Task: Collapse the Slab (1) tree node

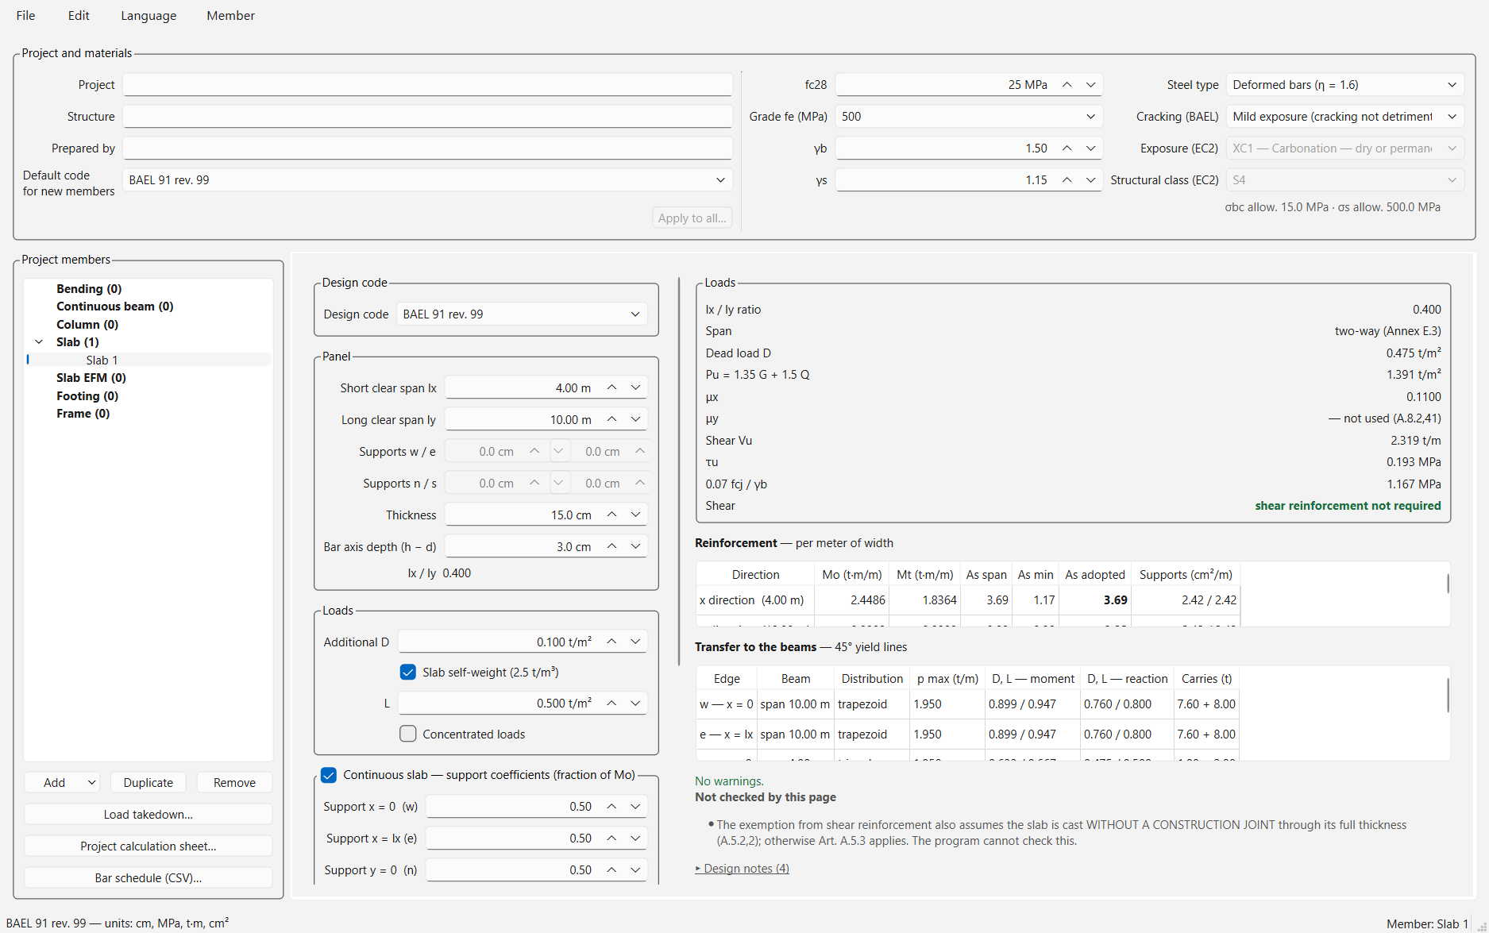Action: tap(39, 342)
